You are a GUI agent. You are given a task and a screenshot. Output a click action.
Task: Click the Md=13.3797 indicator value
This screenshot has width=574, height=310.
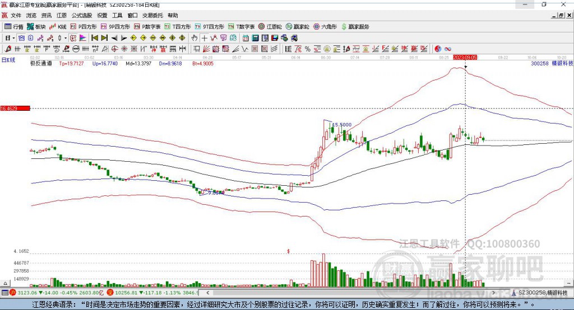[x=138, y=63]
